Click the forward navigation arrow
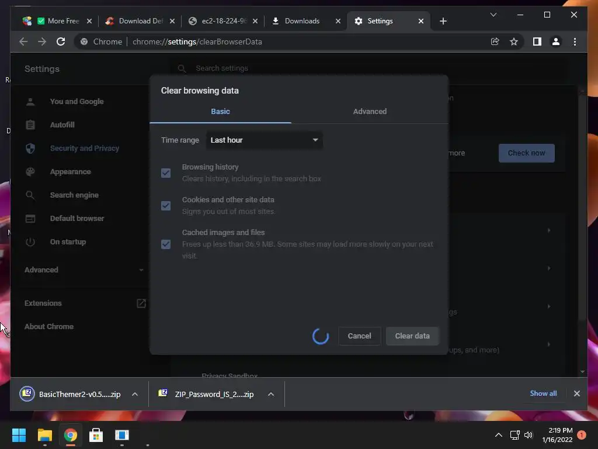The height and width of the screenshot is (449, 598). pos(42,42)
